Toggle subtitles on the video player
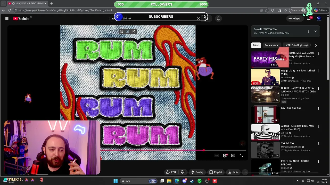 pyautogui.click(x=217, y=155)
